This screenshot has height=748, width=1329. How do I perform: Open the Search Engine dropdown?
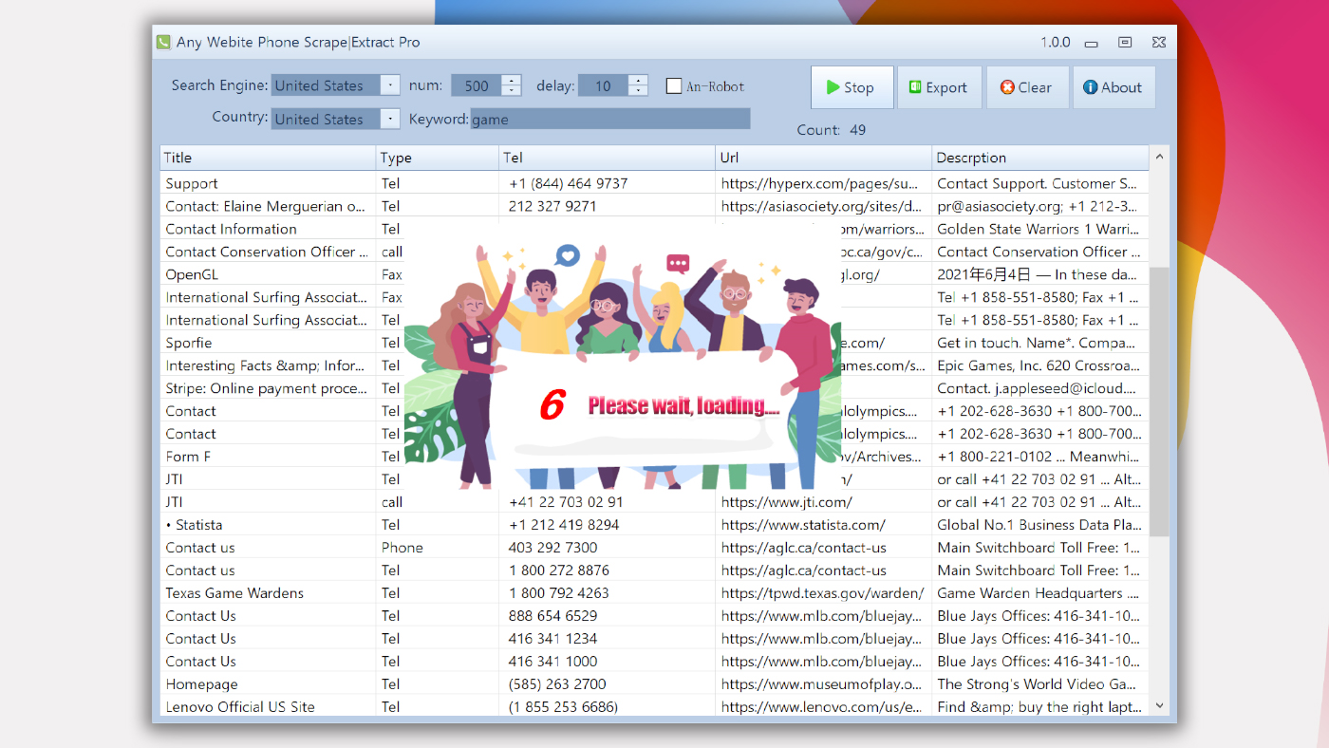coord(390,85)
